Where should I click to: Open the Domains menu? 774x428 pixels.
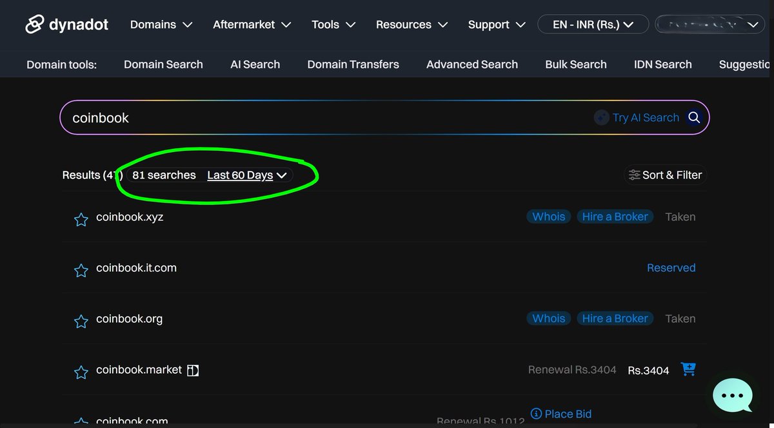tap(161, 24)
